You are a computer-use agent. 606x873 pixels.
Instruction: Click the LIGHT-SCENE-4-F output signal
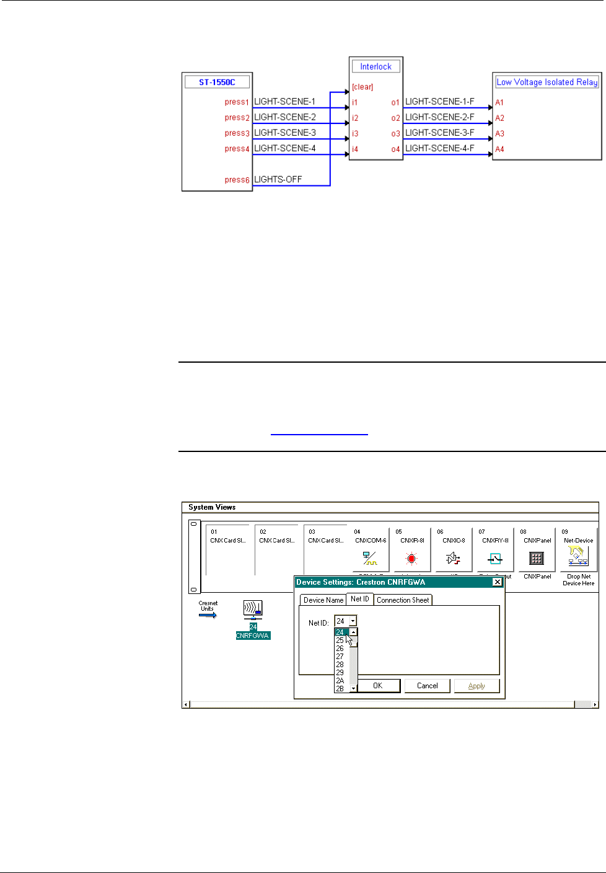[439, 148]
